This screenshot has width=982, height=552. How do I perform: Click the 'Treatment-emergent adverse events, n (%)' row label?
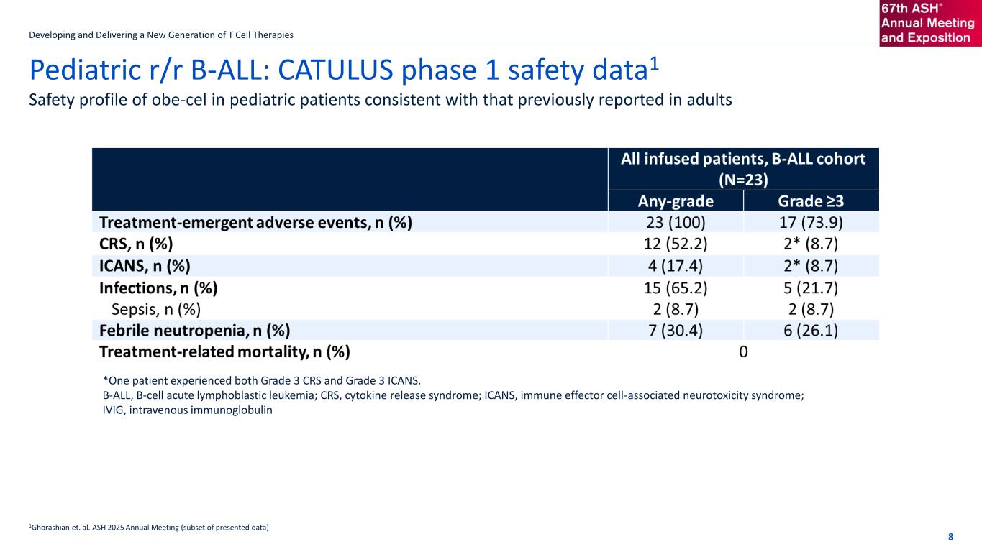pyautogui.click(x=255, y=222)
